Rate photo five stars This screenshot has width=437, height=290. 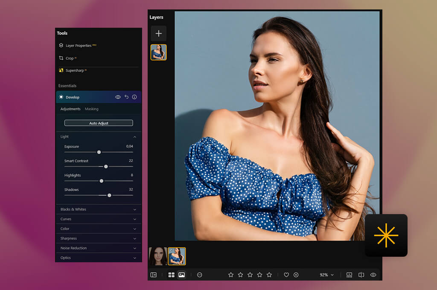pyautogui.click(x=269, y=275)
